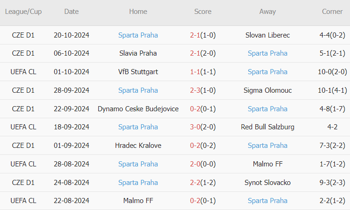Click the Corner column header
Screen dimensions: 350x210
coord(332,12)
